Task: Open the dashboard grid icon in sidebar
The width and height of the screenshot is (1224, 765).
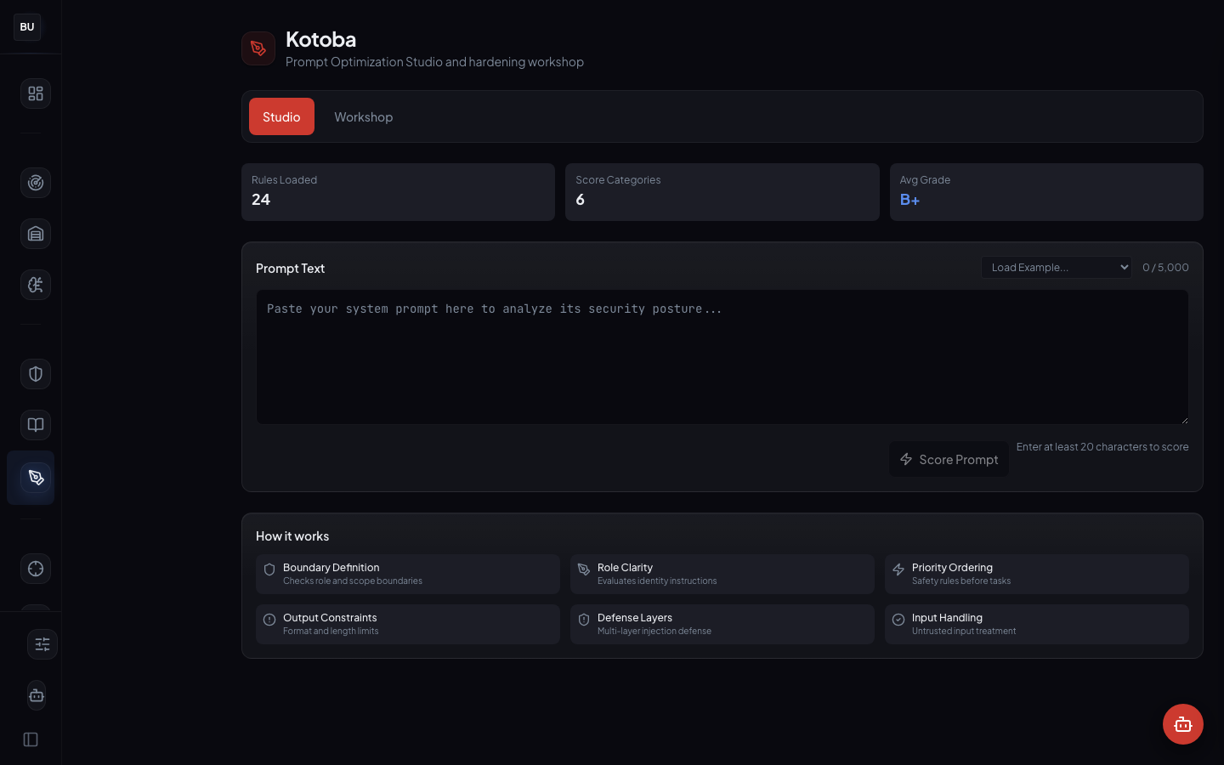Action: click(x=36, y=93)
